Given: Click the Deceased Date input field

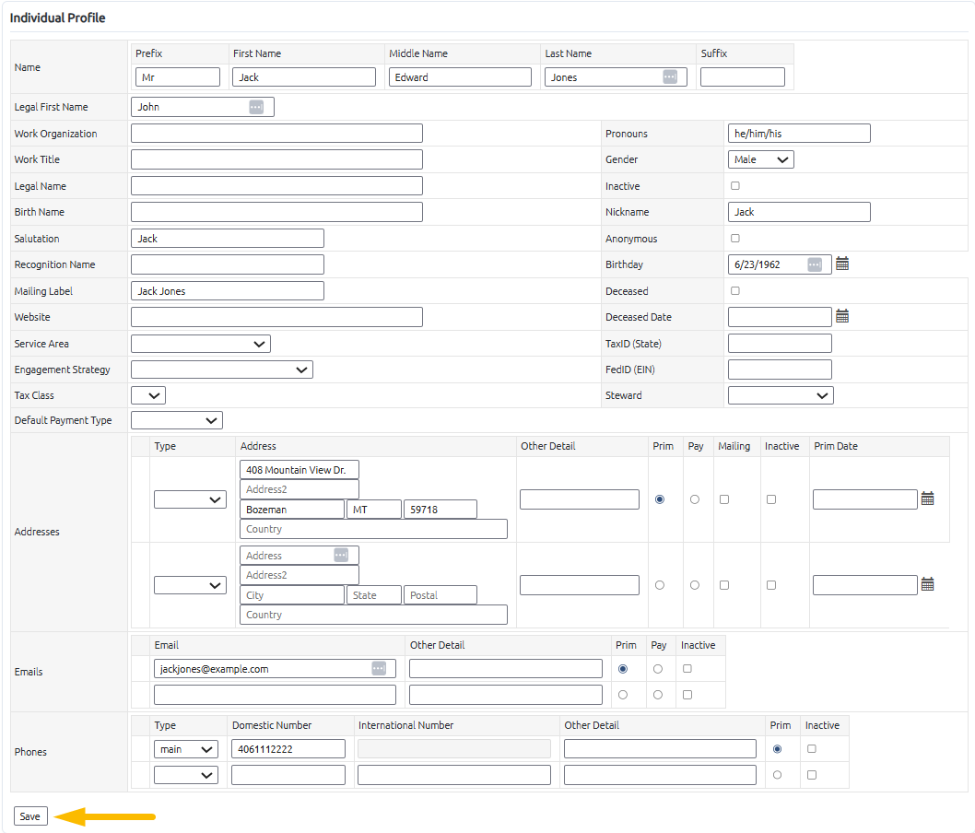Looking at the screenshot, I should (x=780, y=317).
